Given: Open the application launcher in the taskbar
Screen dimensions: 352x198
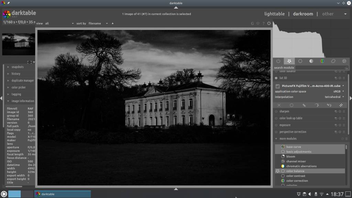Looking at the screenshot, I should pyautogui.click(x=4, y=194).
